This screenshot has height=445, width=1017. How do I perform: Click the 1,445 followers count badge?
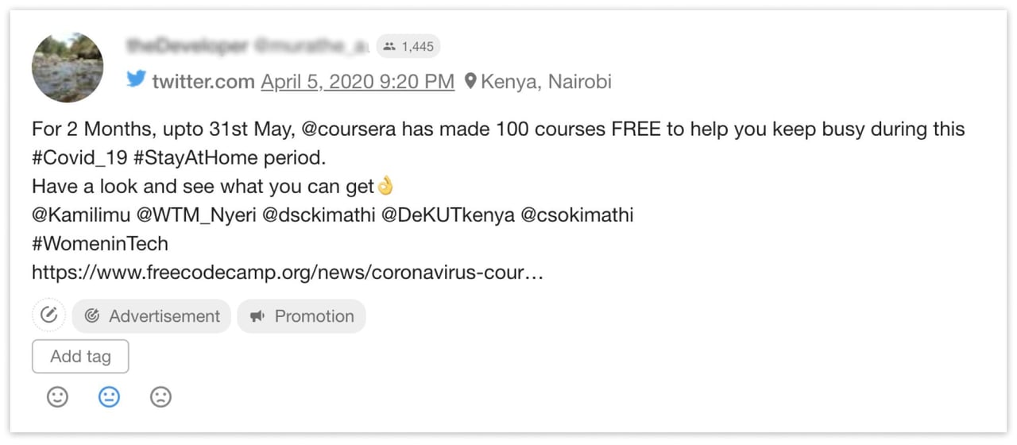coord(408,46)
